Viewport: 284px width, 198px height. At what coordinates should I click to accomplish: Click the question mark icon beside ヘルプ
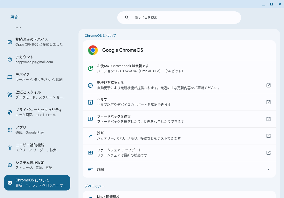click(90, 102)
